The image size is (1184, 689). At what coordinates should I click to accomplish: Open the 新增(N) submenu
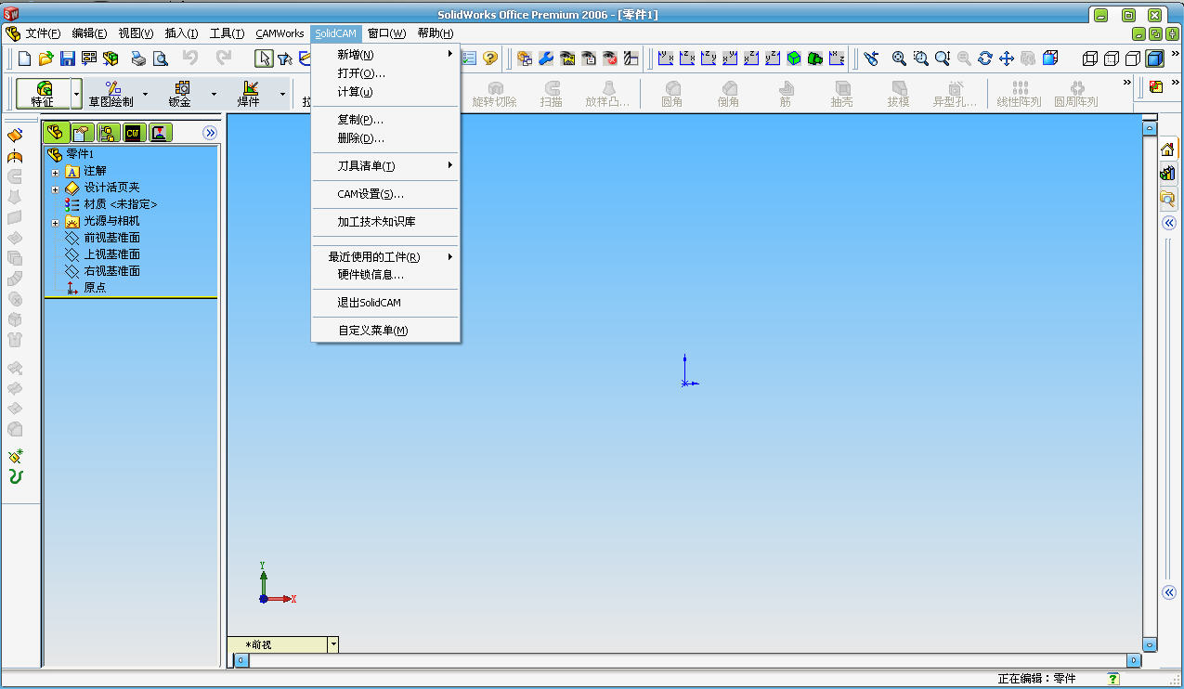pos(385,54)
